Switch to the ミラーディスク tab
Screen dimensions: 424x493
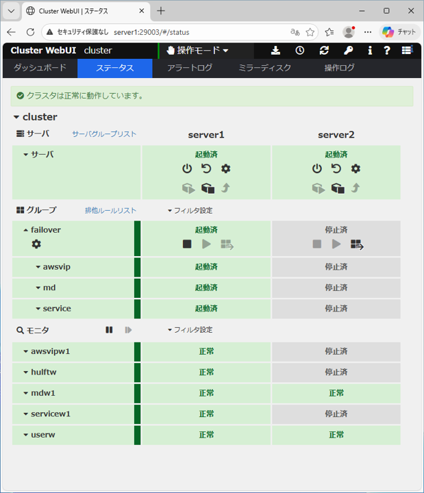pyautogui.click(x=264, y=68)
